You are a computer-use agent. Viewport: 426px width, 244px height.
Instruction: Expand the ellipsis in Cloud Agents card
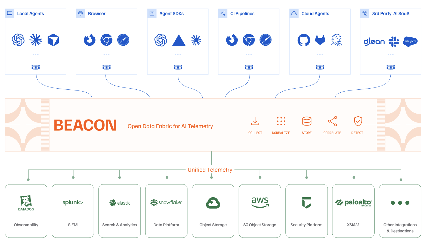click(320, 54)
